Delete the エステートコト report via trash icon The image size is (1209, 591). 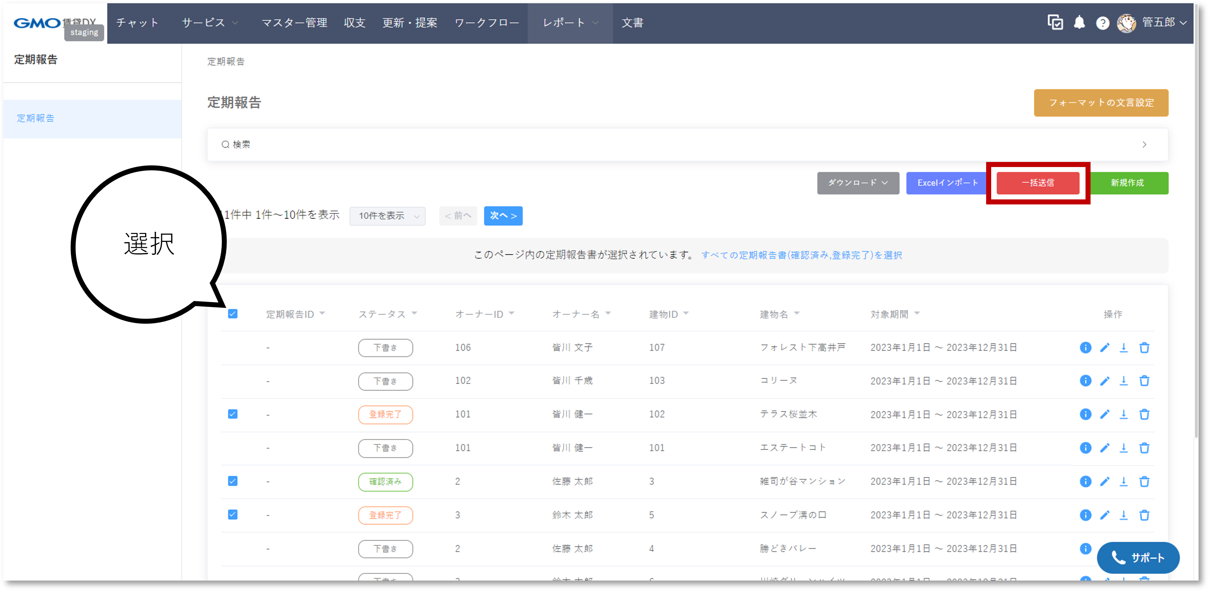1145,447
